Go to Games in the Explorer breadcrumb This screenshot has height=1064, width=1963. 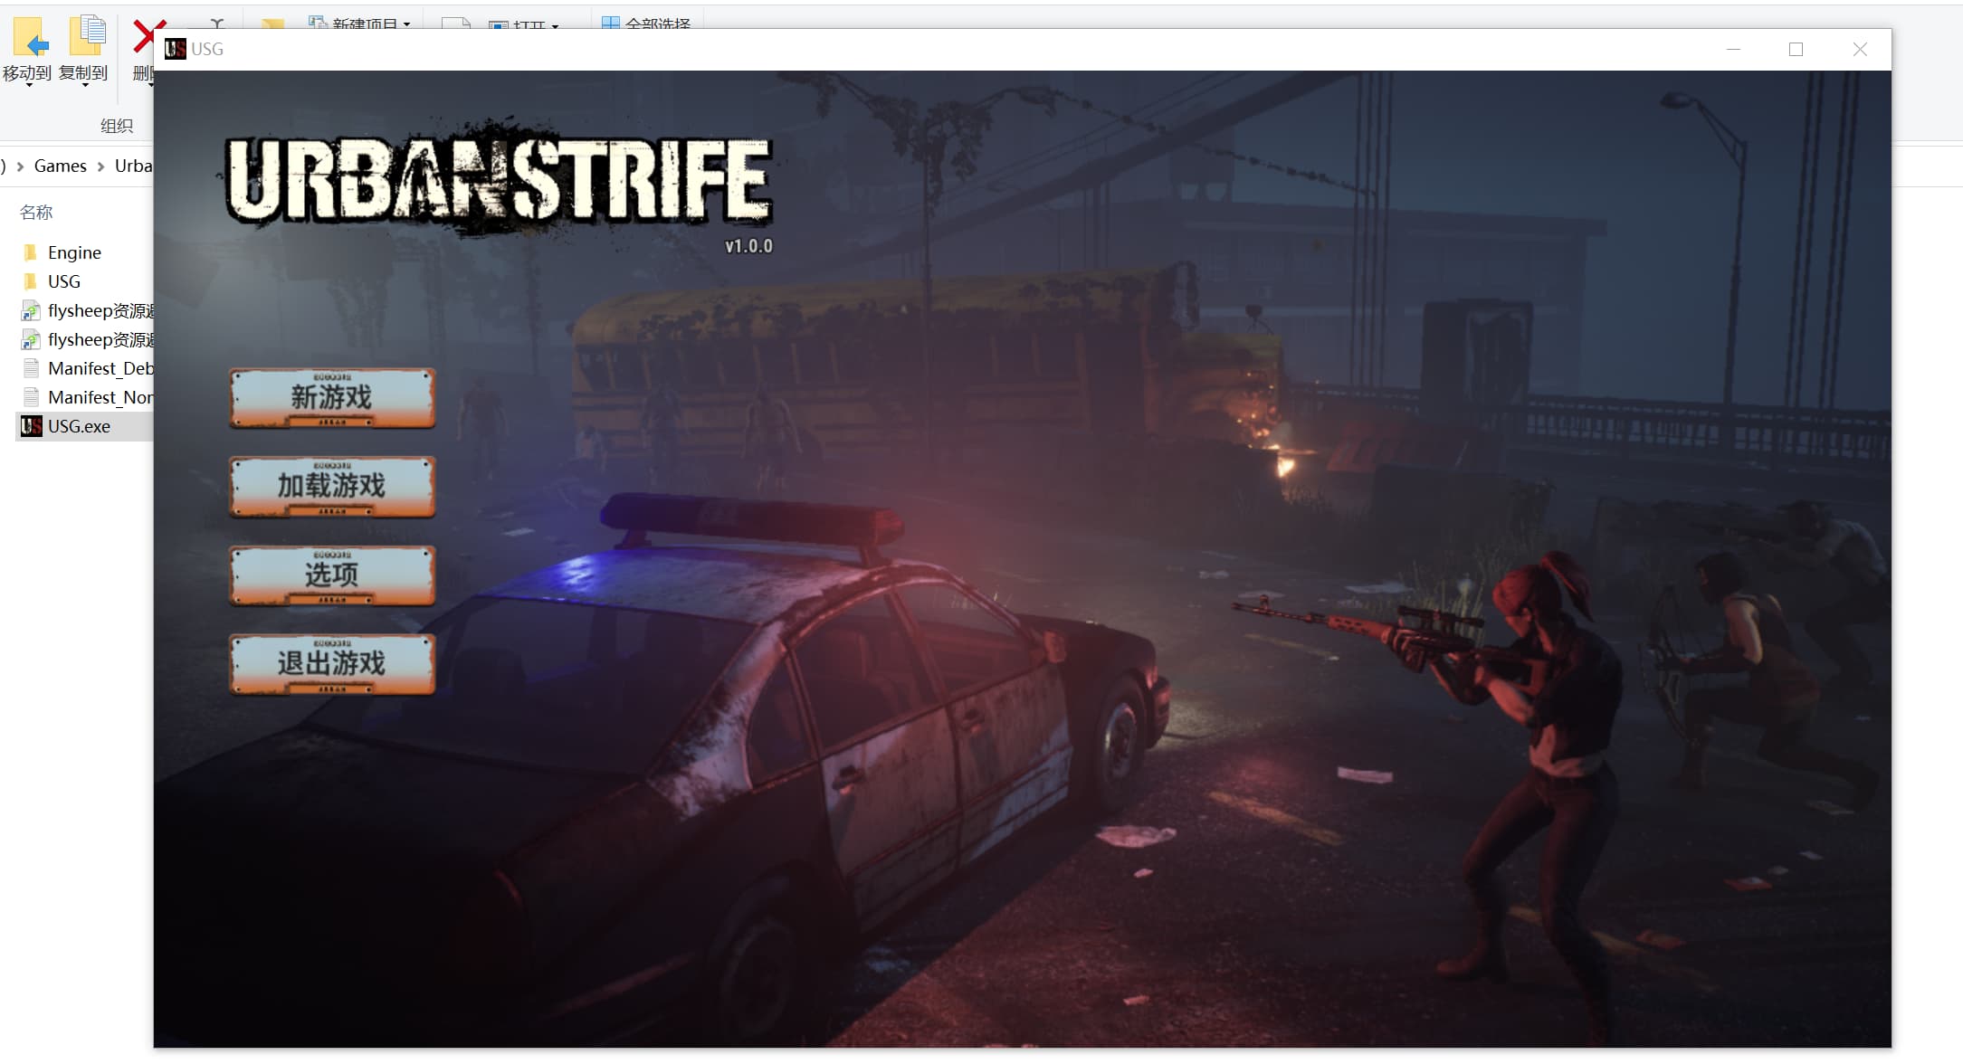point(61,166)
